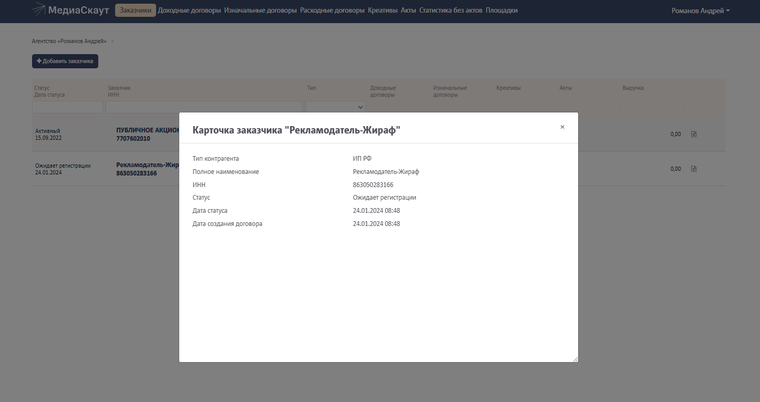Click the Дата создания договора value
The image size is (760, 402).
point(376,224)
